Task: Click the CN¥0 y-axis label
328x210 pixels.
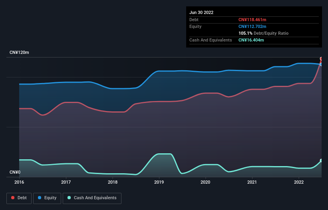Action: pos(15,172)
